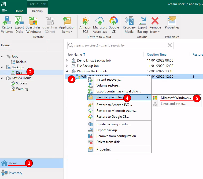This screenshot has width=203, height=179.
Task: Click Microsoft Azure IaaS restore icon
Action: coord(100,25)
